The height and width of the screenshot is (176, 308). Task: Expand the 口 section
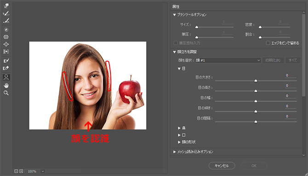(179, 135)
